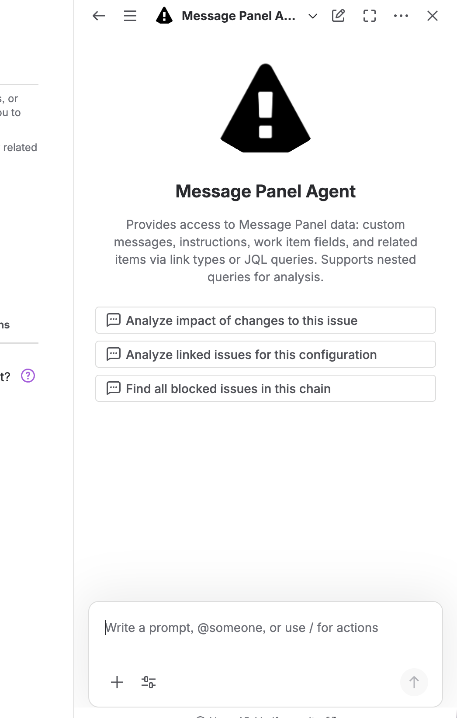Viewport: 457px width, 718px height.
Task: Open the hamburger menu
Action: [x=129, y=16]
